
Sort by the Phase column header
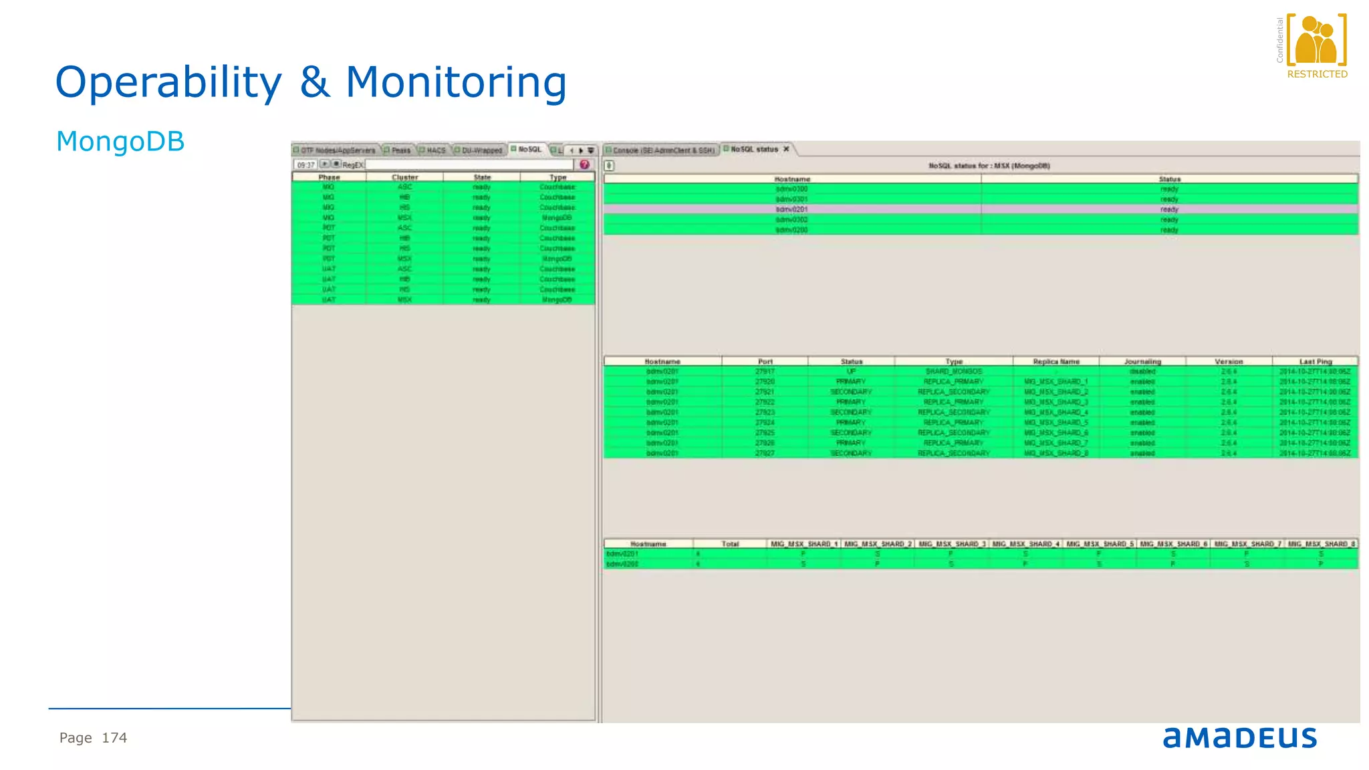[x=329, y=177]
